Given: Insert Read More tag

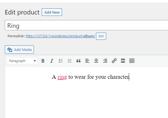Looking at the screenshot, I should tap(123, 61).
